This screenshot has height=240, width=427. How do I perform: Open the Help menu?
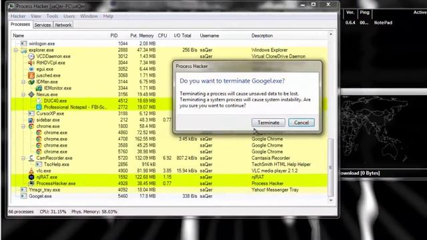click(108, 16)
